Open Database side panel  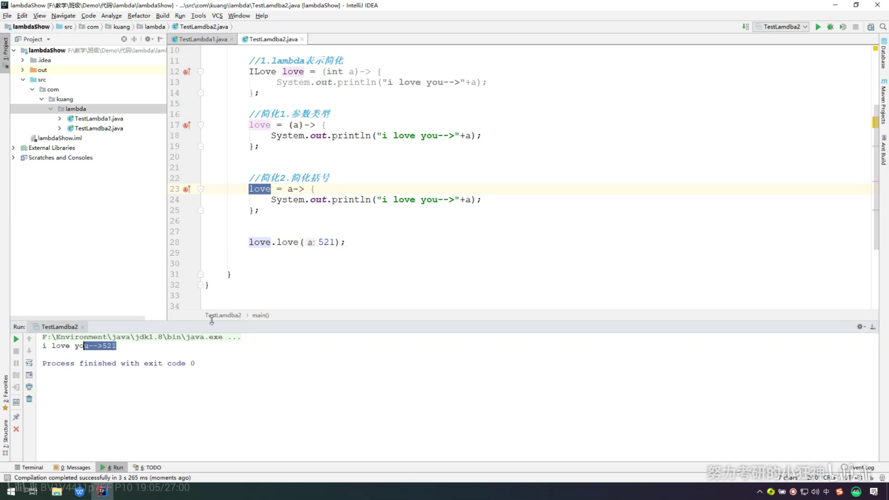[884, 54]
